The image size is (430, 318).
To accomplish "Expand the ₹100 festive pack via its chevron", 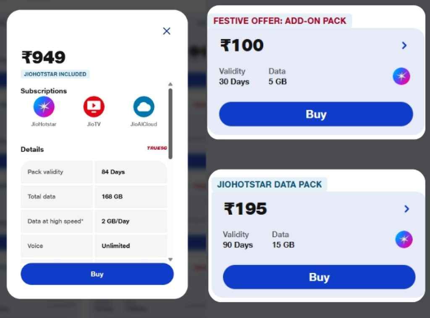I will point(404,45).
